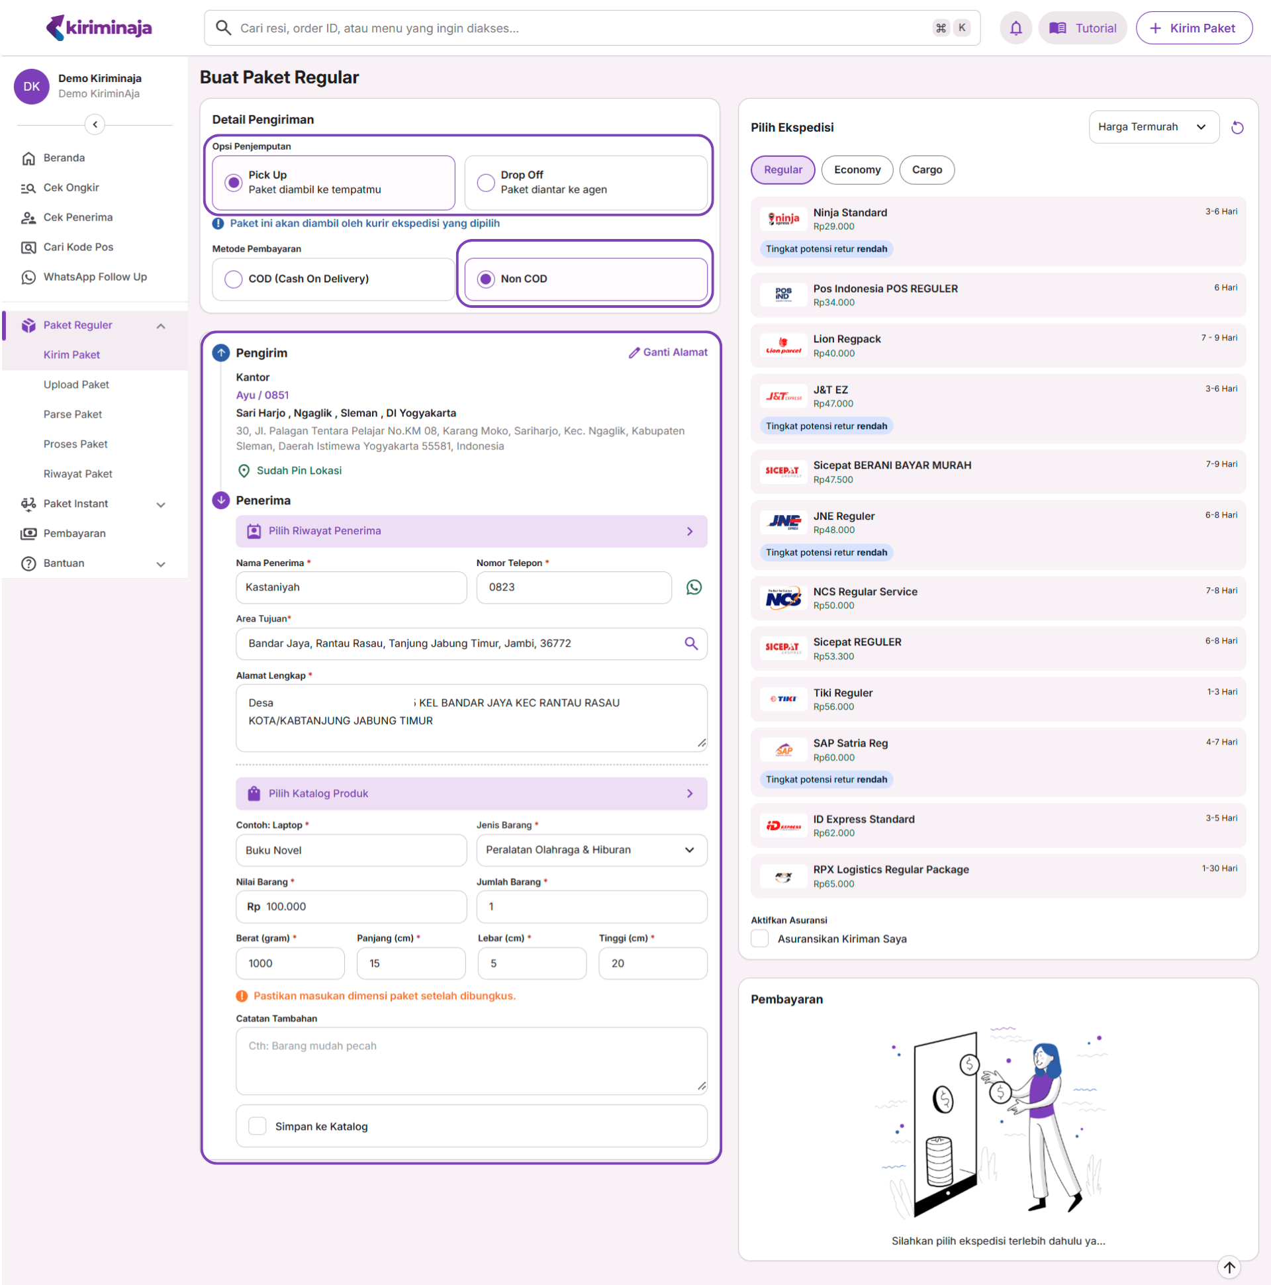Click the search icon in Area Tujuan
Image resolution: width=1271 pixels, height=1285 pixels.
point(691,643)
